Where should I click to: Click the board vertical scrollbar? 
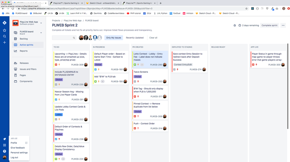[x=288, y=86]
